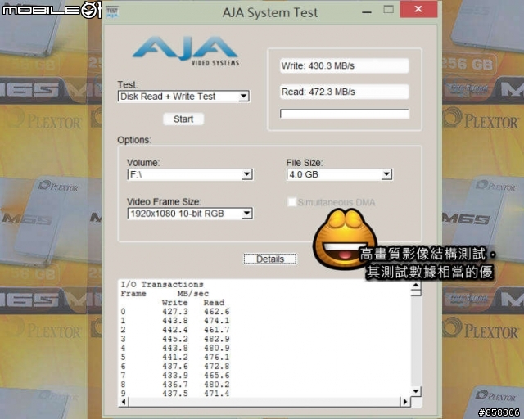524x419 pixels.
Task: Select frame 6 write value 437.6
Action: point(175,366)
